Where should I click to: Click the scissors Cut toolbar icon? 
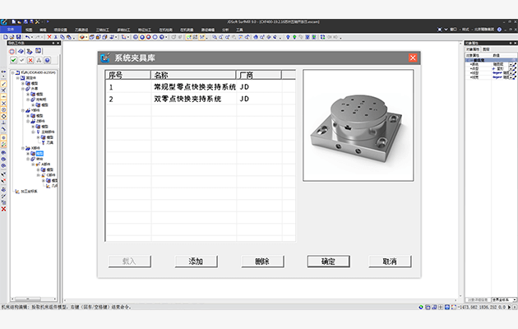point(56,37)
